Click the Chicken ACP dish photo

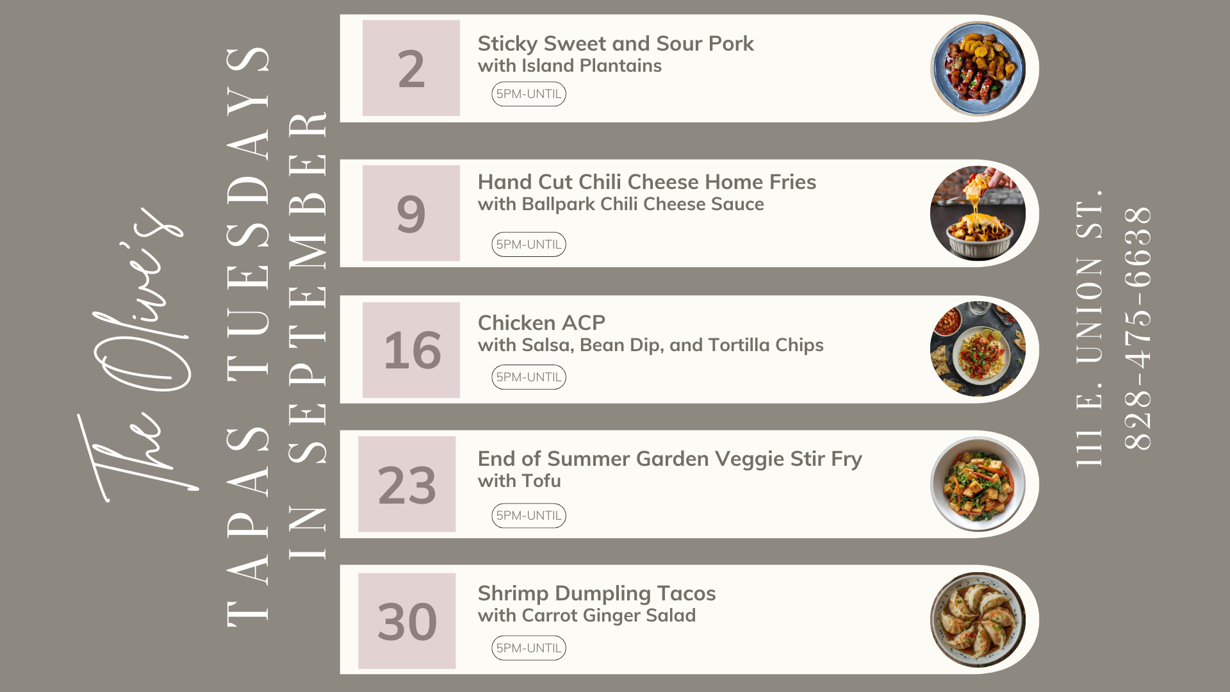coord(978,349)
